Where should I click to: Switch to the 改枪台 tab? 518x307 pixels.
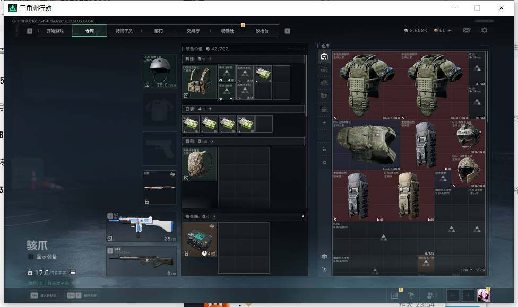[x=262, y=31]
